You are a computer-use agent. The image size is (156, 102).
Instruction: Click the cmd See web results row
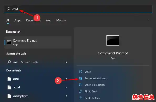click(38, 62)
